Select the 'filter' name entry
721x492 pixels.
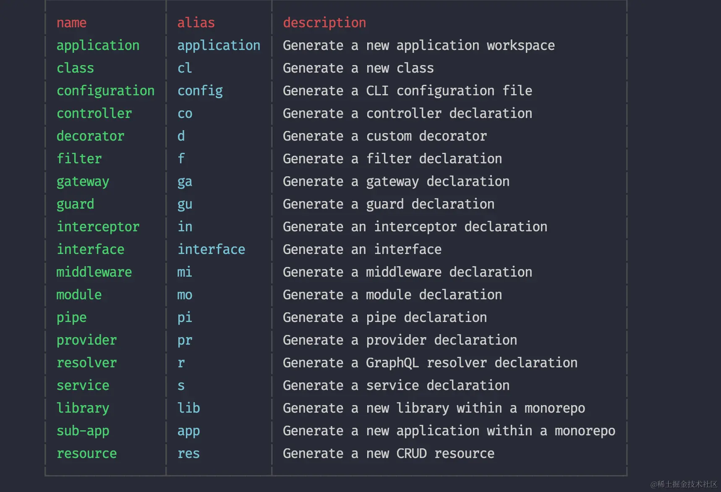click(79, 159)
